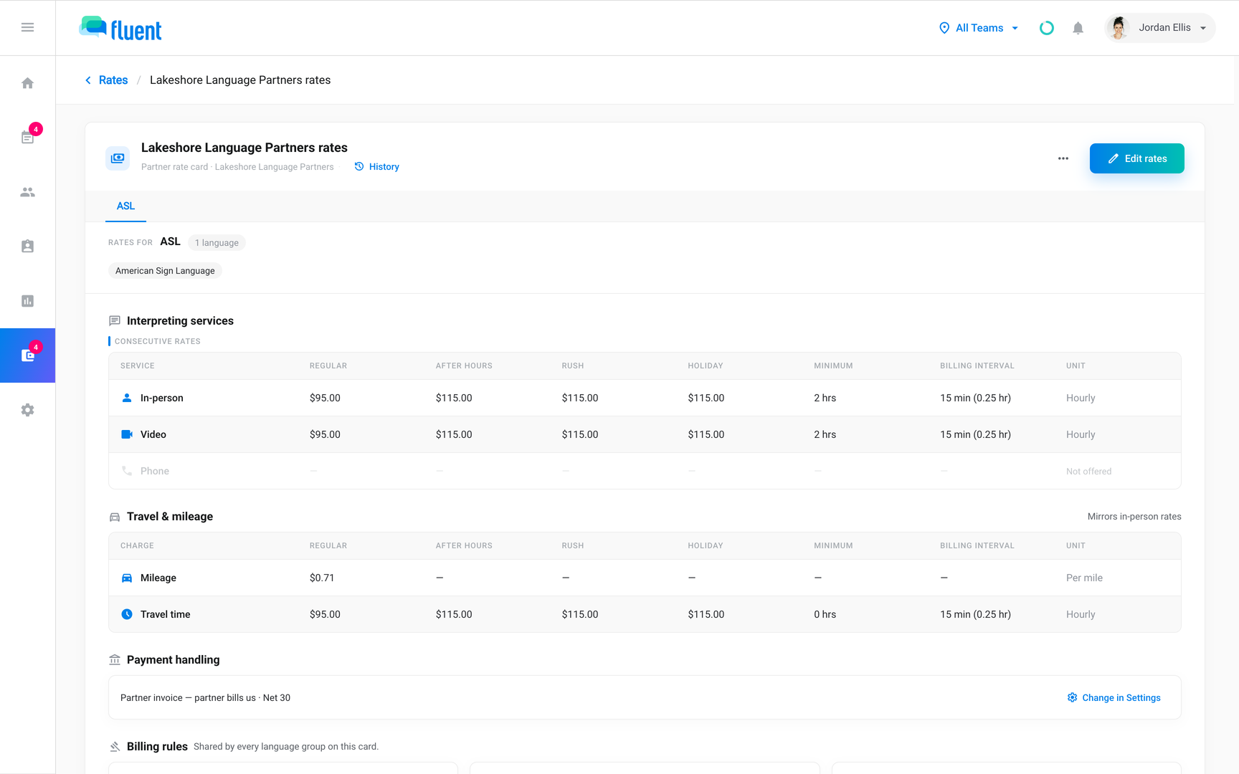Click Partner invoice payment handling text
The width and height of the screenshot is (1239, 774).
[x=205, y=697]
